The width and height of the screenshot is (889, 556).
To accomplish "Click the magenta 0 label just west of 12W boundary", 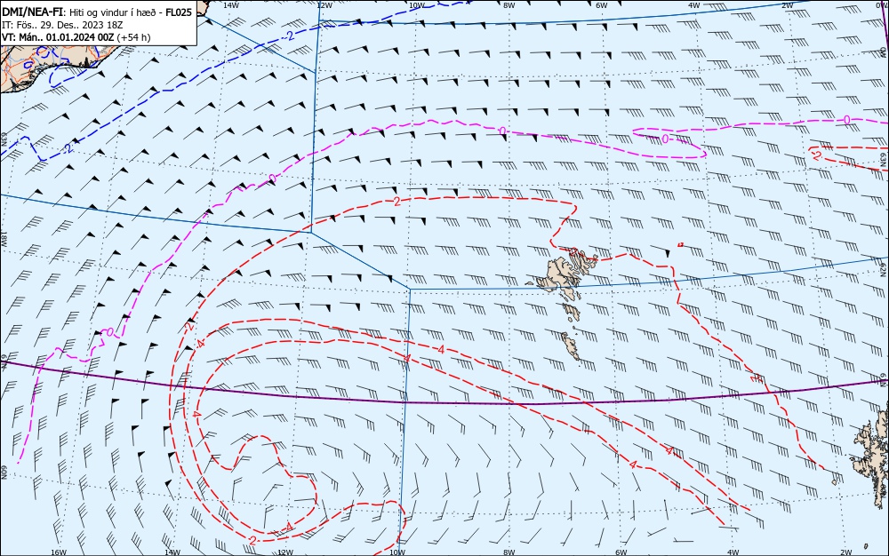I will coord(272,179).
